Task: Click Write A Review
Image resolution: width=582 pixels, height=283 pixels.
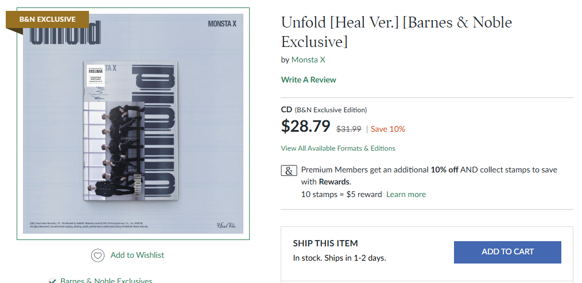Action: point(308,80)
